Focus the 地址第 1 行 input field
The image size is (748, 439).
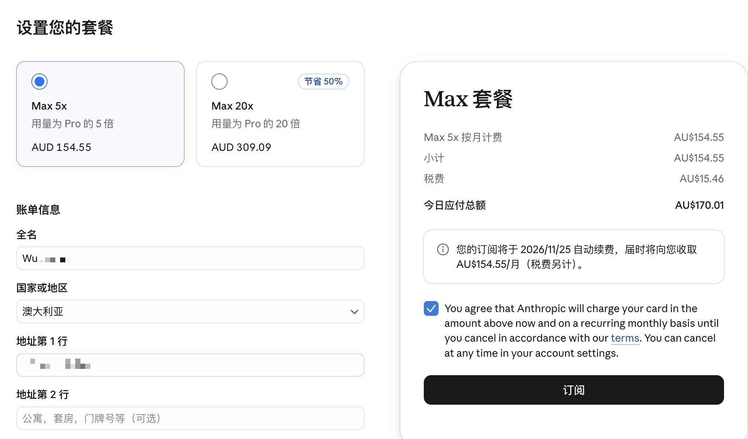[x=190, y=365]
